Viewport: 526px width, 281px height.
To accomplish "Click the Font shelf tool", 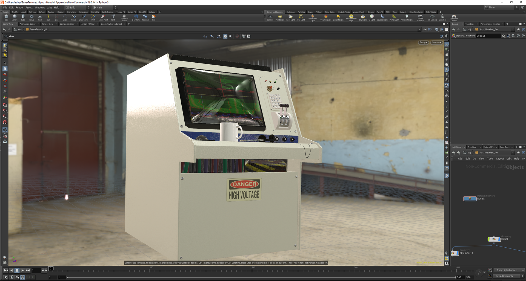I will point(113,18).
